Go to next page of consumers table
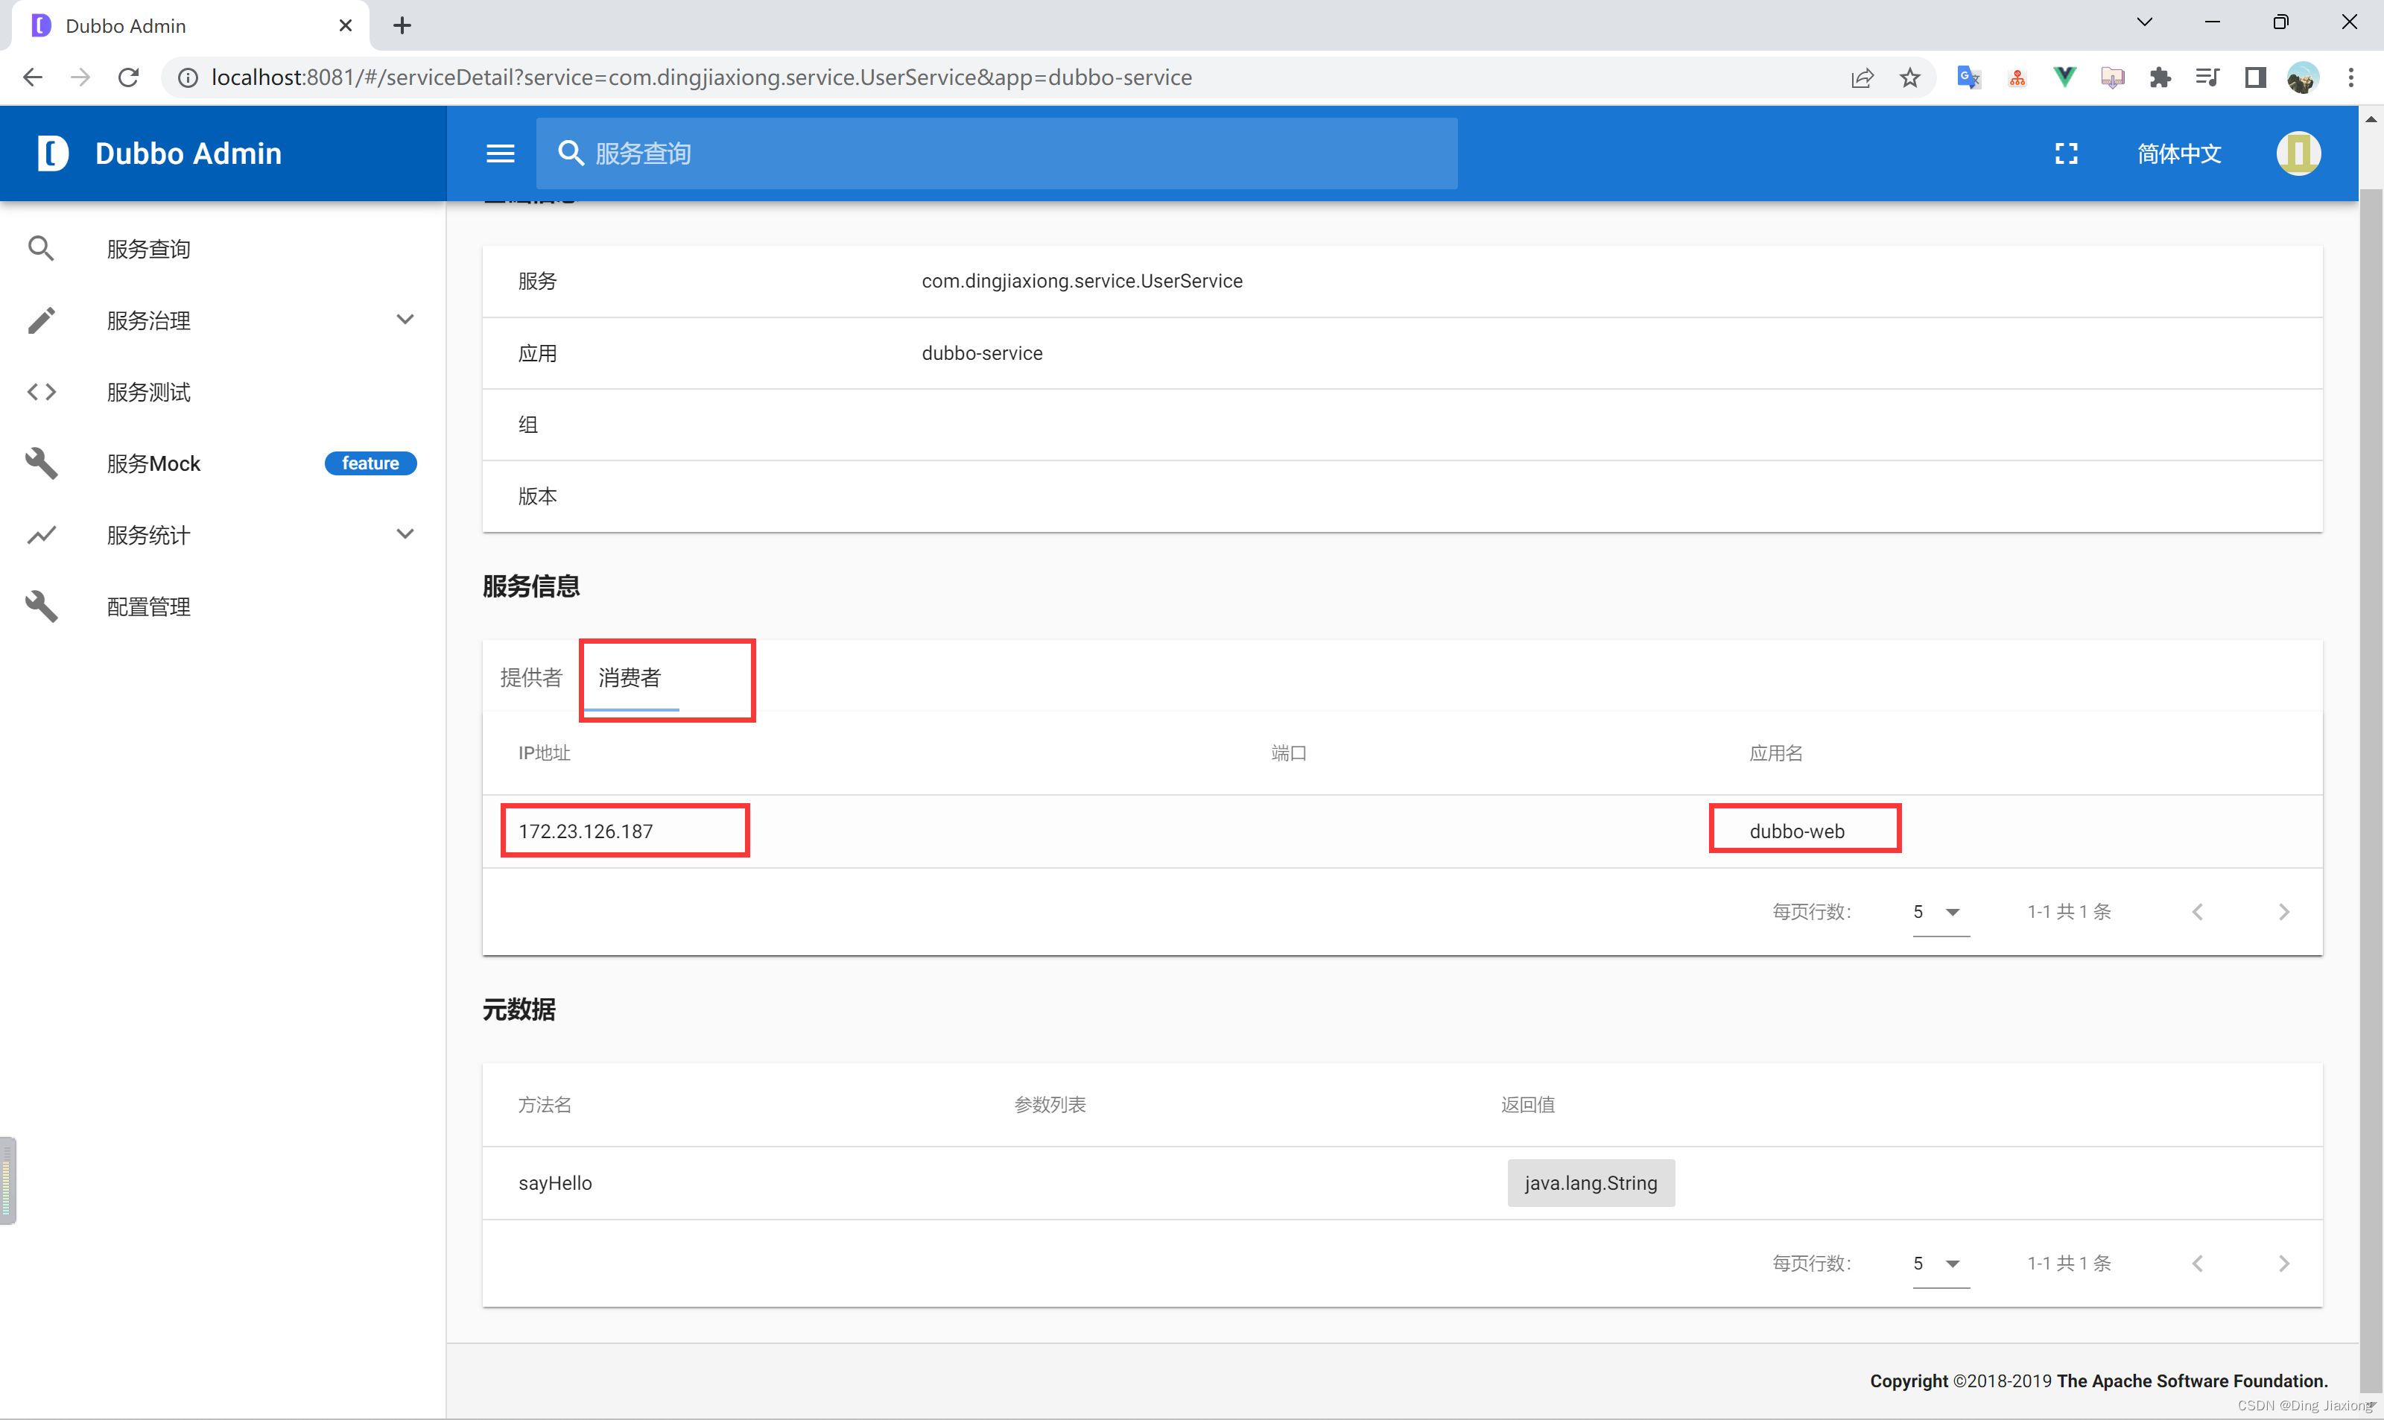The height and width of the screenshot is (1420, 2384). [2283, 912]
